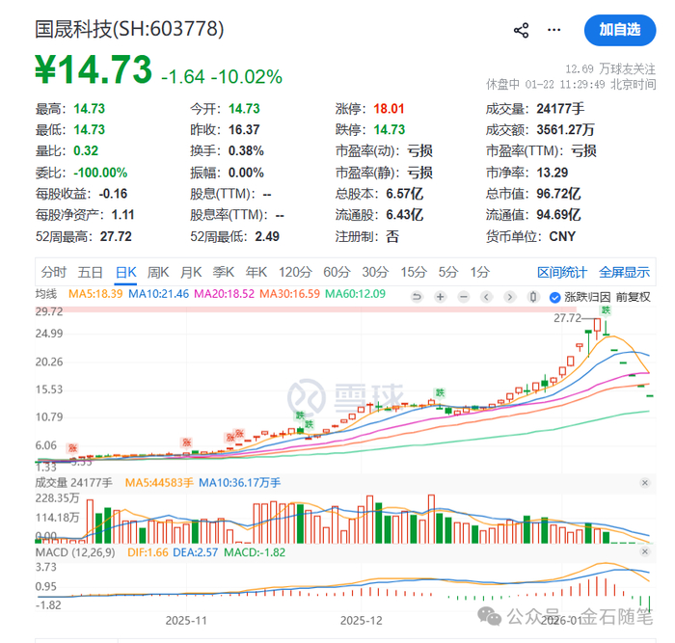Click the MA5:18.39 legend label

[x=95, y=294]
